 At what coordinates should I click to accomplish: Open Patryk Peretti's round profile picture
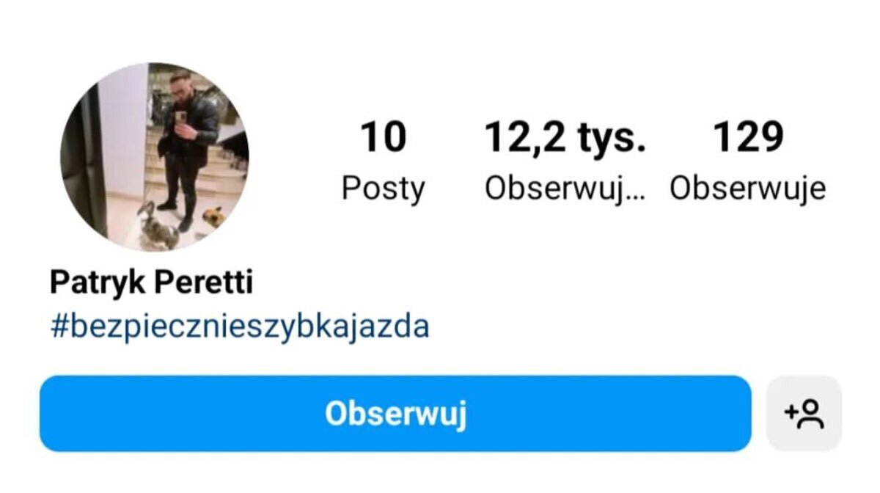(x=155, y=157)
